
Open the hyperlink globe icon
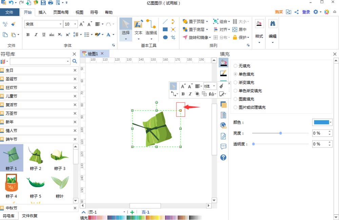coord(223,126)
